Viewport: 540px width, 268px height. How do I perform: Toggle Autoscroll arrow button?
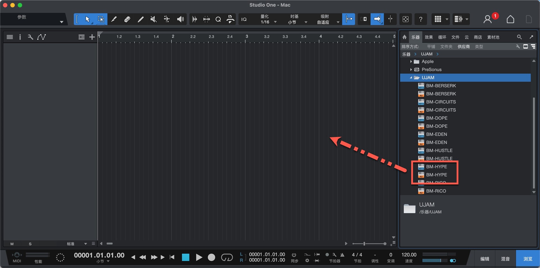377,19
